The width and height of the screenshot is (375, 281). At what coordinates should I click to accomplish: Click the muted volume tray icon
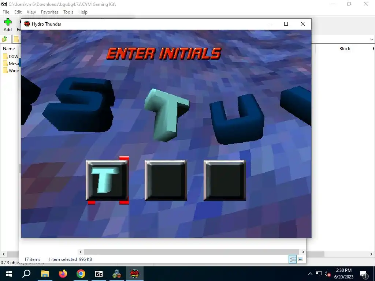click(x=328, y=274)
